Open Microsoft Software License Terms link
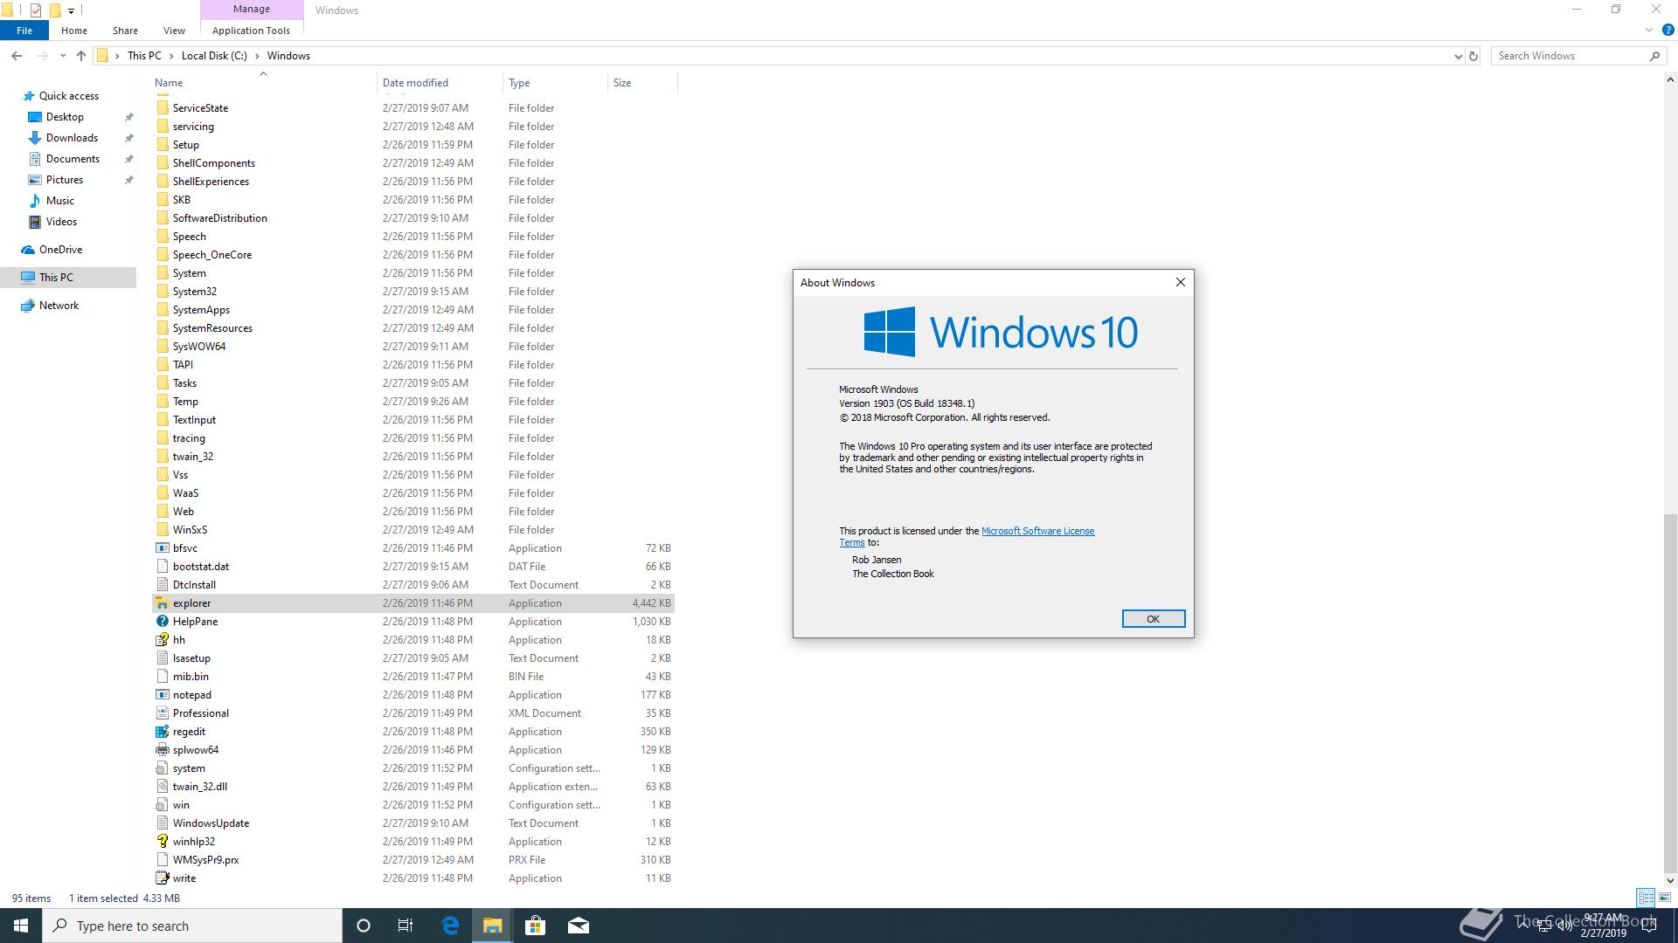This screenshot has height=943, width=1678. (1037, 531)
